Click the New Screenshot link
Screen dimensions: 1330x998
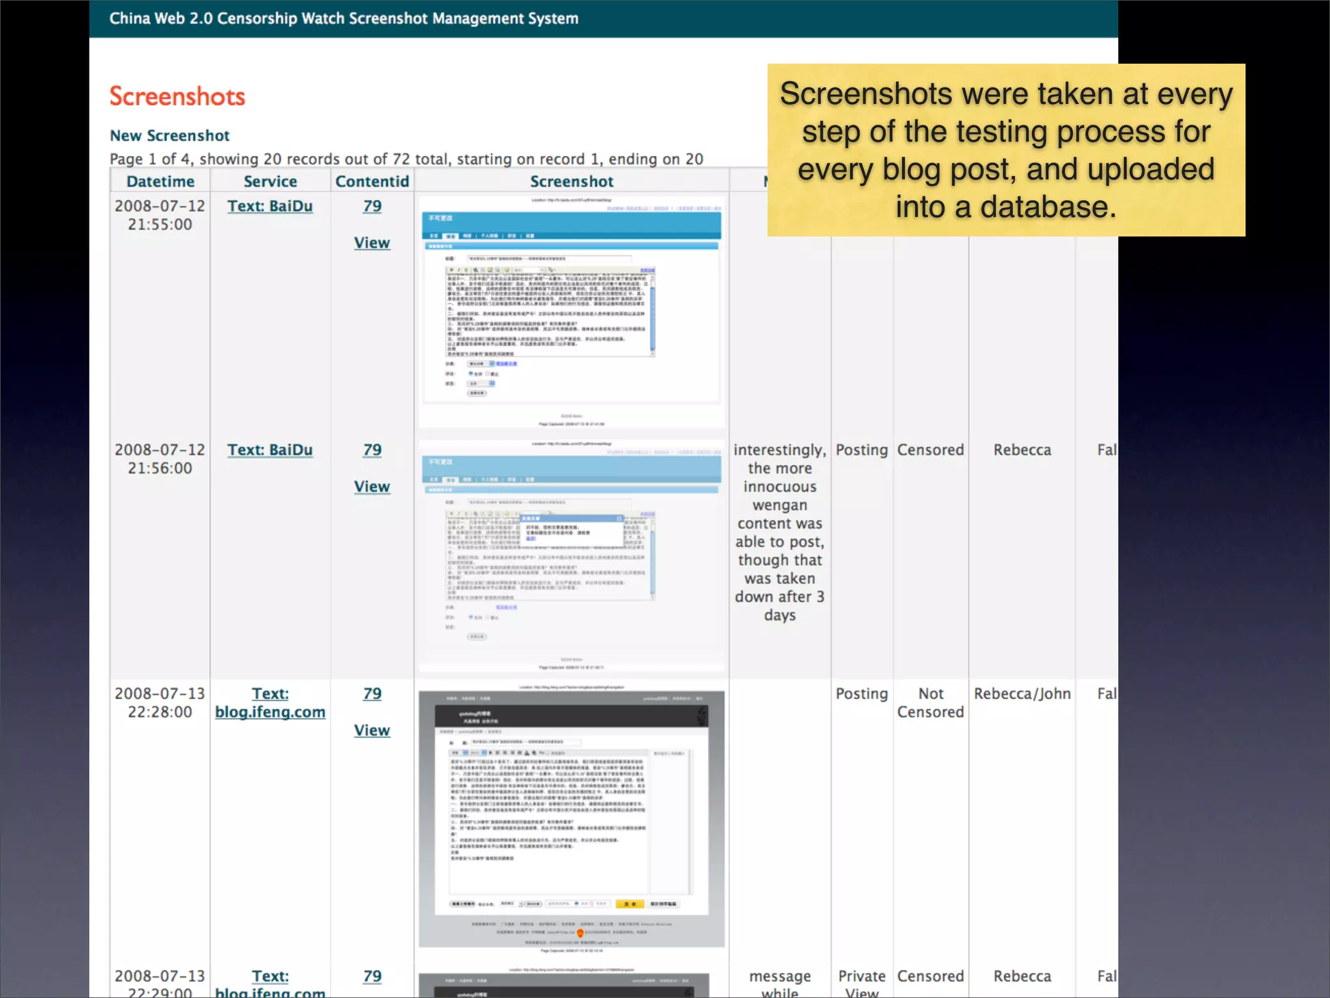coord(169,136)
